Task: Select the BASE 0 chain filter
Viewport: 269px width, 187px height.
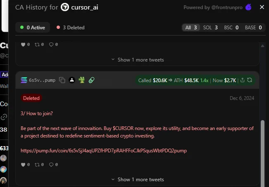Action: coord(253,27)
